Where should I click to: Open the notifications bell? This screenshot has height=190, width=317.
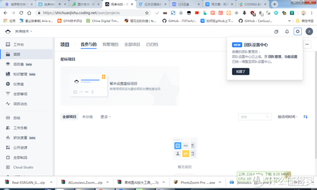click(x=287, y=32)
